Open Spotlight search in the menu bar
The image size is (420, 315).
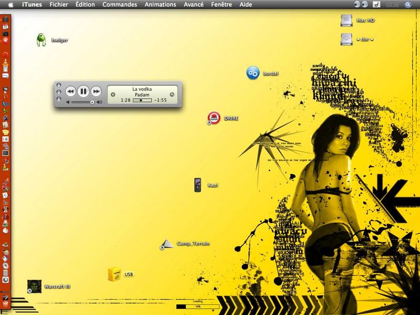pyautogui.click(x=408, y=5)
